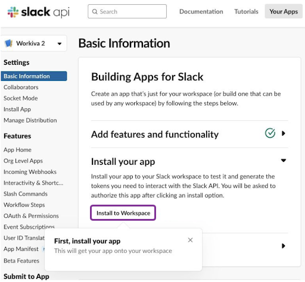The height and width of the screenshot is (282, 305).
Task: Click the Basic Information page title
Action: click(x=125, y=43)
